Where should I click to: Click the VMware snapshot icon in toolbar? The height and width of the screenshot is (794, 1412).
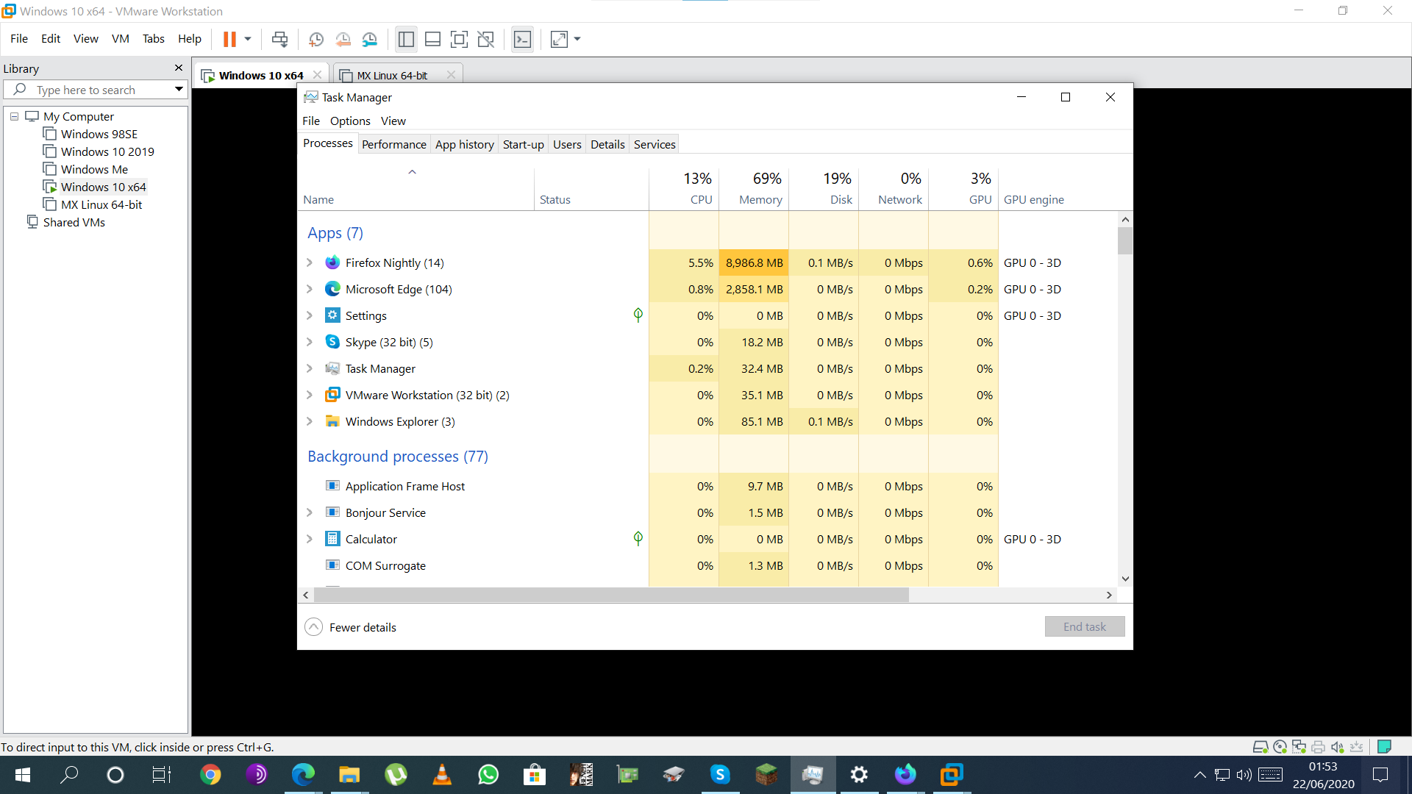point(315,40)
